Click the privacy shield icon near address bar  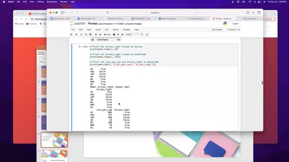107,13
